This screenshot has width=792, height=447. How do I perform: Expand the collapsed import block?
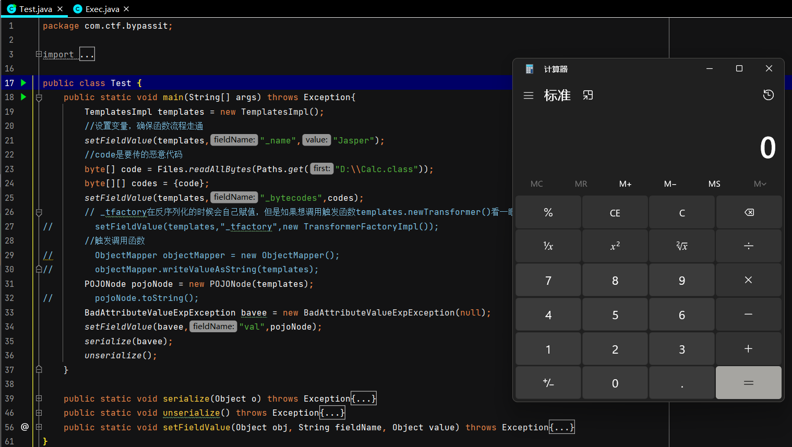click(x=39, y=54)
